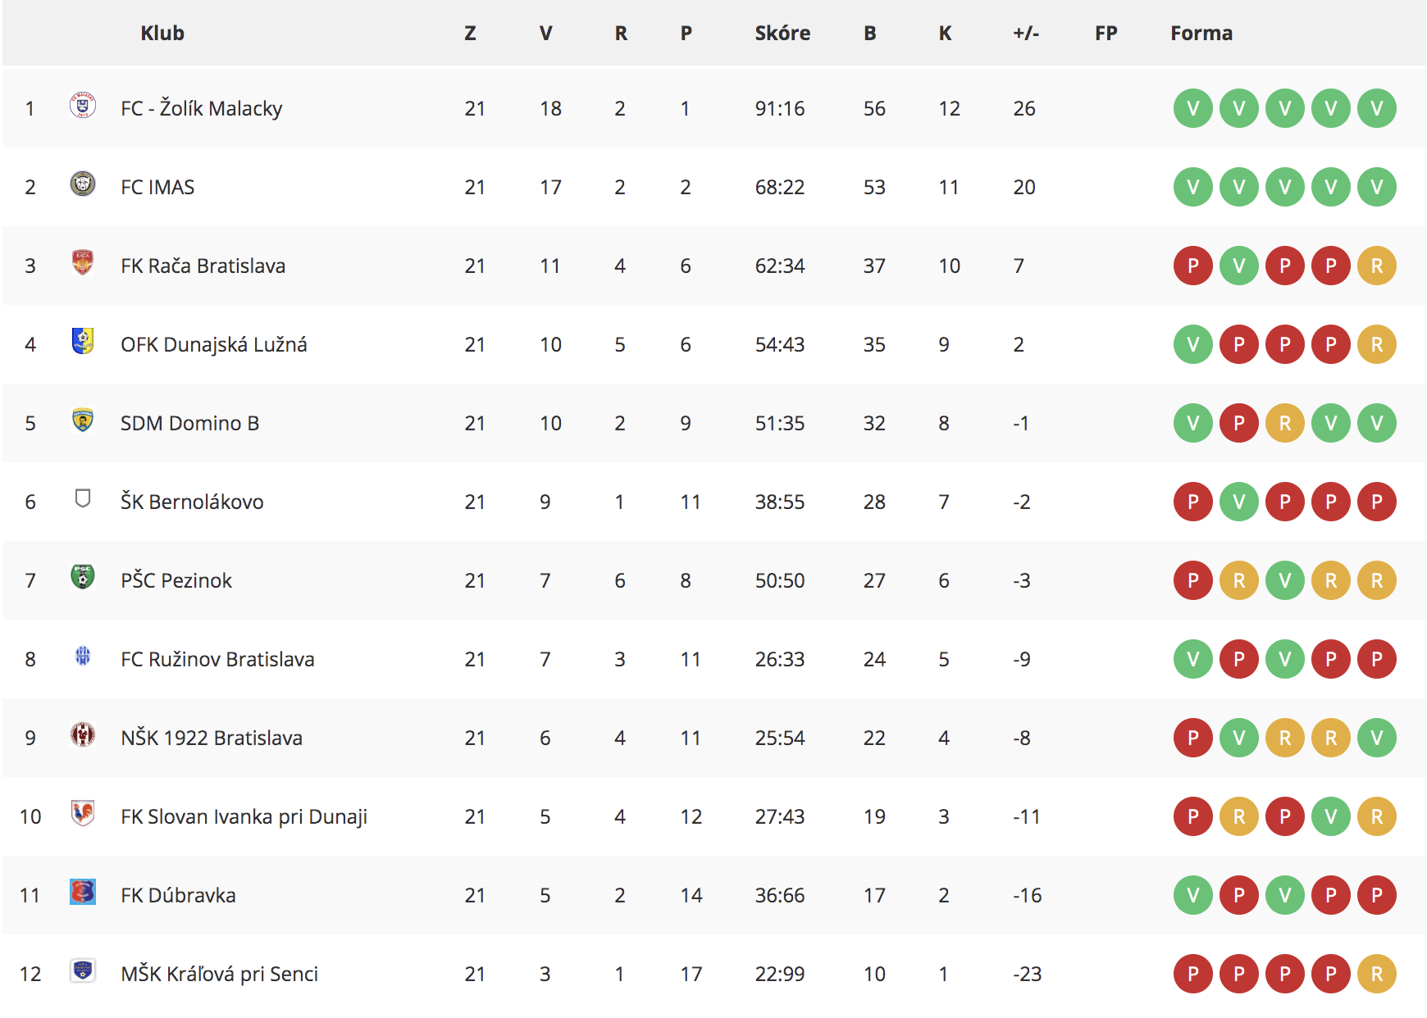Viewport: 1427px width, 1018px height.
Task: Click the PŠC Pezinok green crest
Action: [x=83, y=577]
